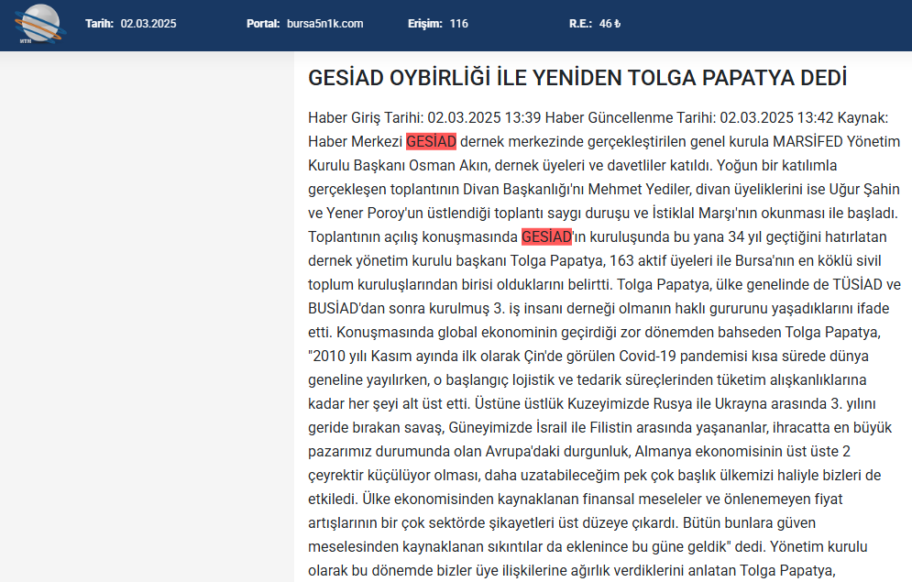912x582 pixels.
Task: Click the R.E. label in the header
Action: click(x=580, y=24)
